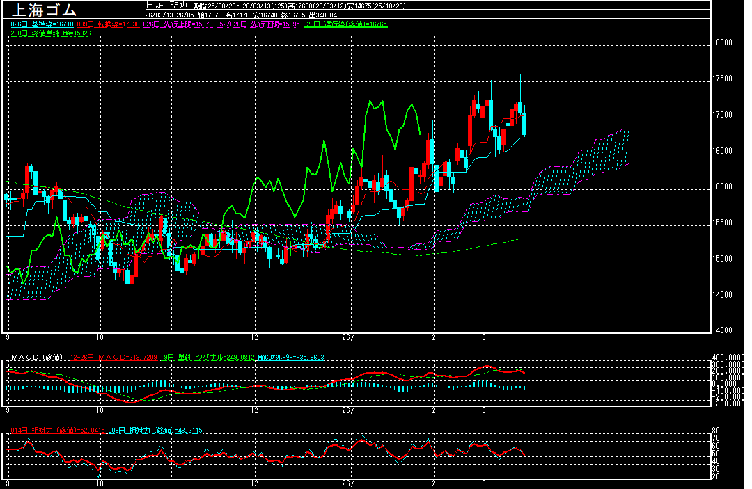752x489 pixels.
Task: Click the 26/1 date marker on main chart
Action: 350,337
